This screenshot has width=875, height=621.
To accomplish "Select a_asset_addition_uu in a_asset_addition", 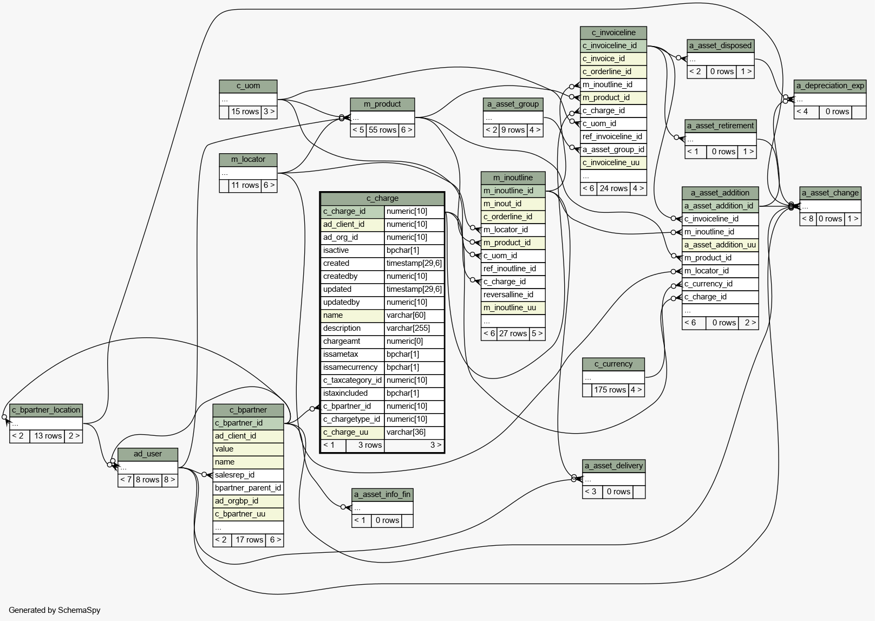I will coord(720,245).
